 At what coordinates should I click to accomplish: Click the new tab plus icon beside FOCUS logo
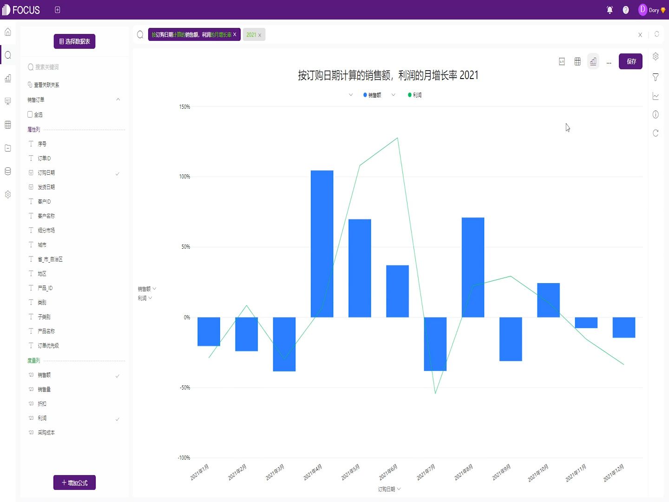point(58,10)
